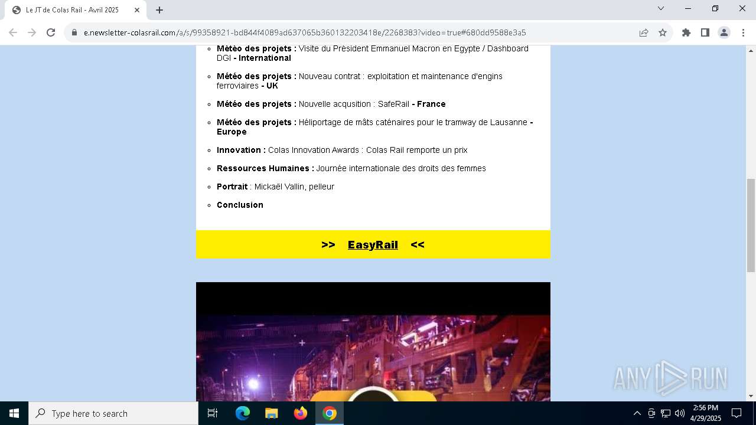Toggle the browser side panel icon
This screenshot has height=425, width=756.
(705, 32)
